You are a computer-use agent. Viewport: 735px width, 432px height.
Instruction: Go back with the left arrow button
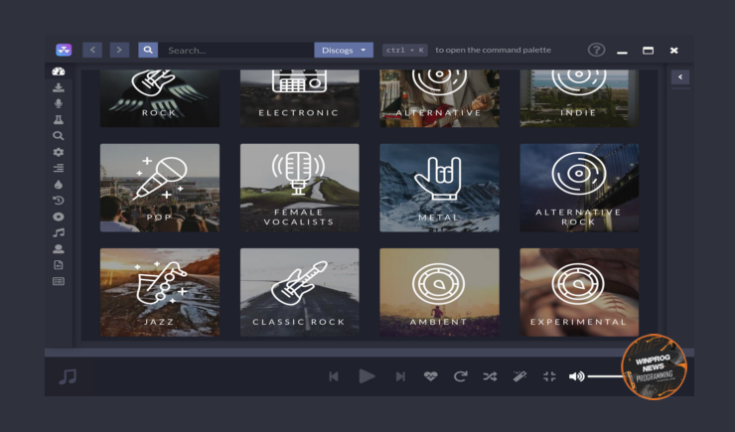click(92, 50)
